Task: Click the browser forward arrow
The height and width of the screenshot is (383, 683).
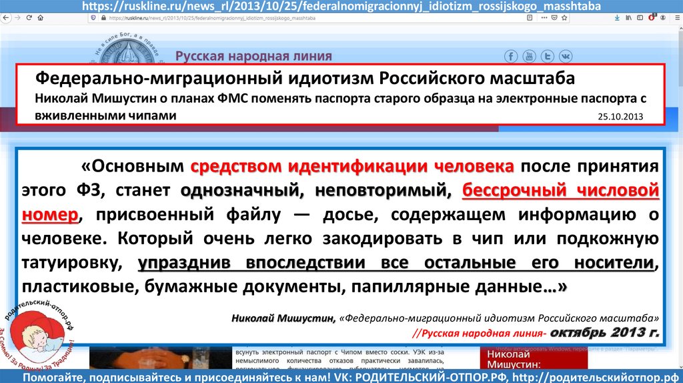Action: (17, 18)
